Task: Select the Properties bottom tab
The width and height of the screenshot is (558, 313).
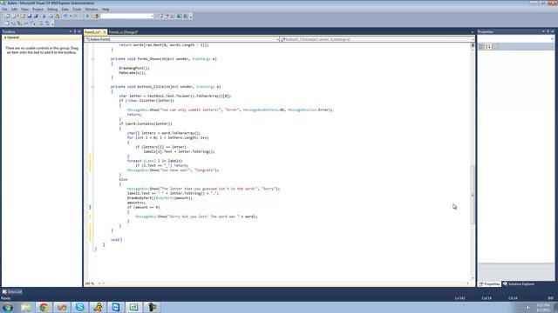Action: click(490, 284)
